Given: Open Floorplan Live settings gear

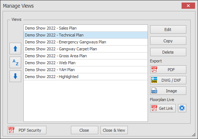Looking at the screenshot, I should (182, 108).
